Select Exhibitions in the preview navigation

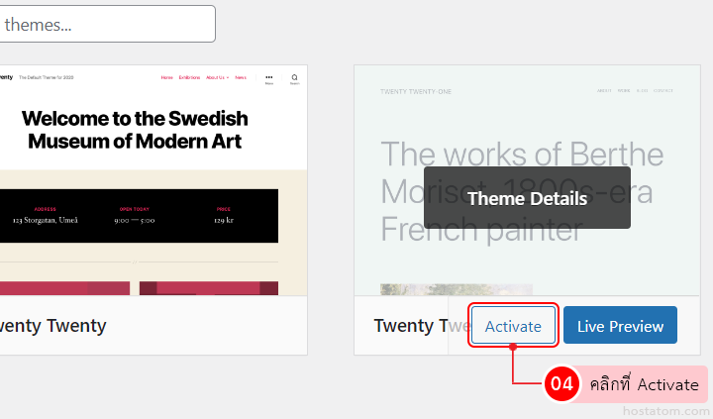pos(189,77)
